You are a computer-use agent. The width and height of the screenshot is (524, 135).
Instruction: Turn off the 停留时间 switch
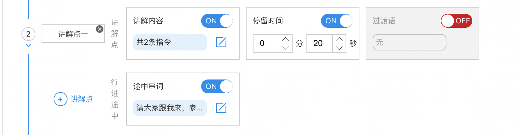click(337, 21)
